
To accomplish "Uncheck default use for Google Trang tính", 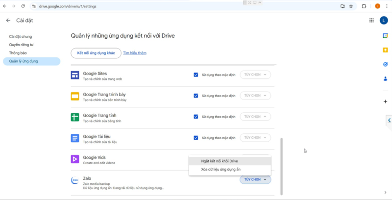I will click(196, 117).
